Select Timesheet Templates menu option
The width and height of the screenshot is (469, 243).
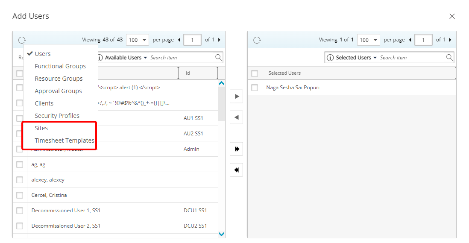point(64,141)
